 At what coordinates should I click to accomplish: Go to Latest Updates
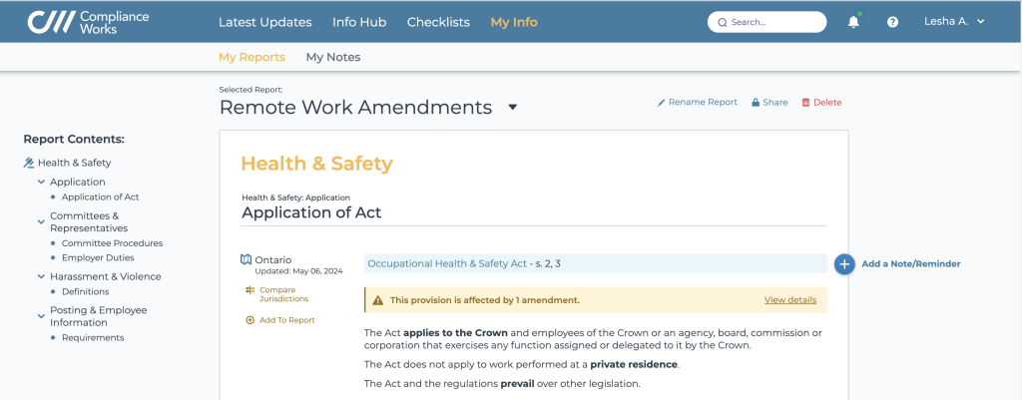click(x=264, y=22)
